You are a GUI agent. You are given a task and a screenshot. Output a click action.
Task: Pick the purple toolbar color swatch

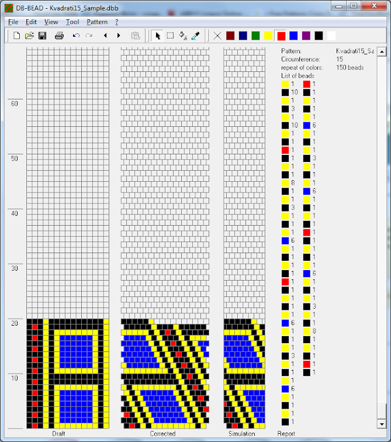point(306,36)
